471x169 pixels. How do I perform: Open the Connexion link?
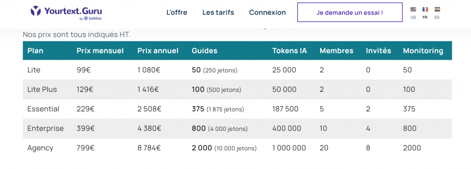click(x=267, y=12)
